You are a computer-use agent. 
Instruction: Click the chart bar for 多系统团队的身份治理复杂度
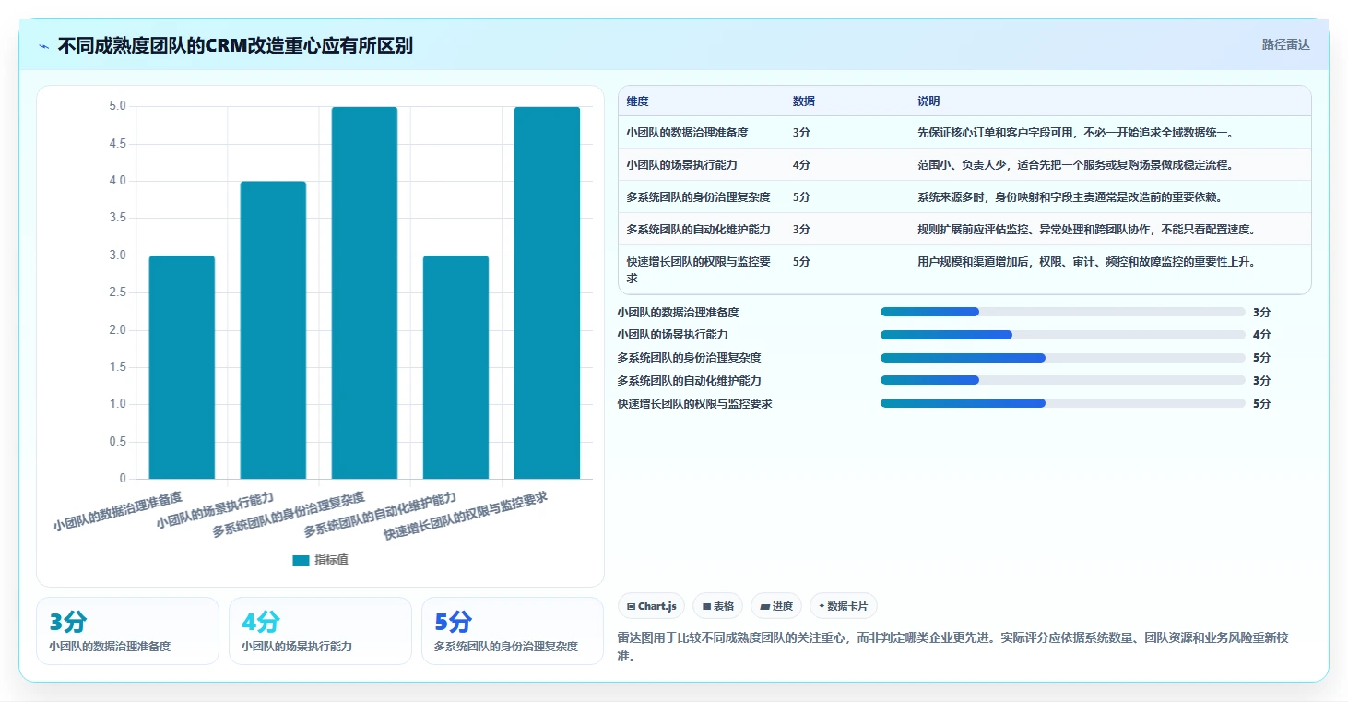364,292
